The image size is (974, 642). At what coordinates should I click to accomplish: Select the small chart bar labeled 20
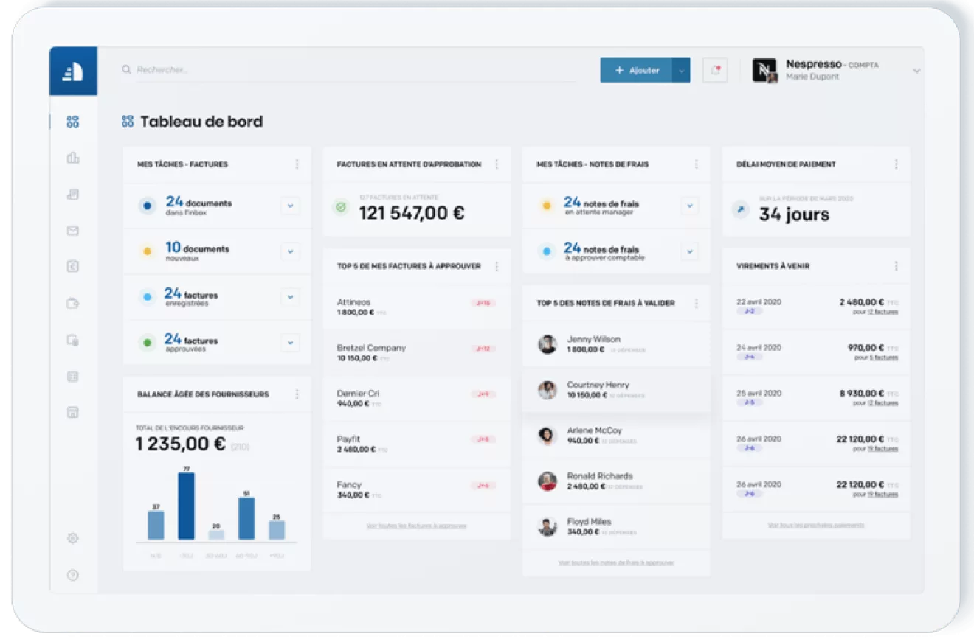[216, 534]
